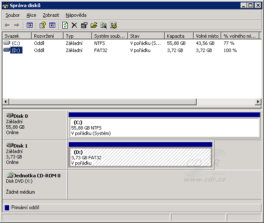The width and height of the screenshot is (264, 223).
Task: Open the Akce menu
Action: point(31,15)
